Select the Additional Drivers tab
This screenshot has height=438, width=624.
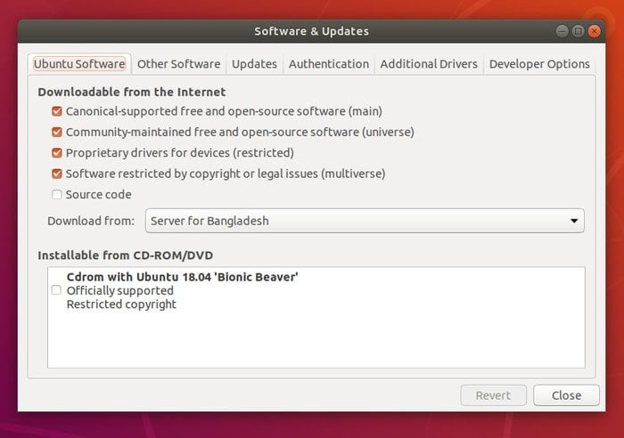pos(429,64)
